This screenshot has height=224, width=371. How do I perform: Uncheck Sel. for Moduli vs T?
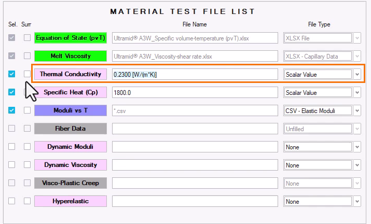[11, 110]
